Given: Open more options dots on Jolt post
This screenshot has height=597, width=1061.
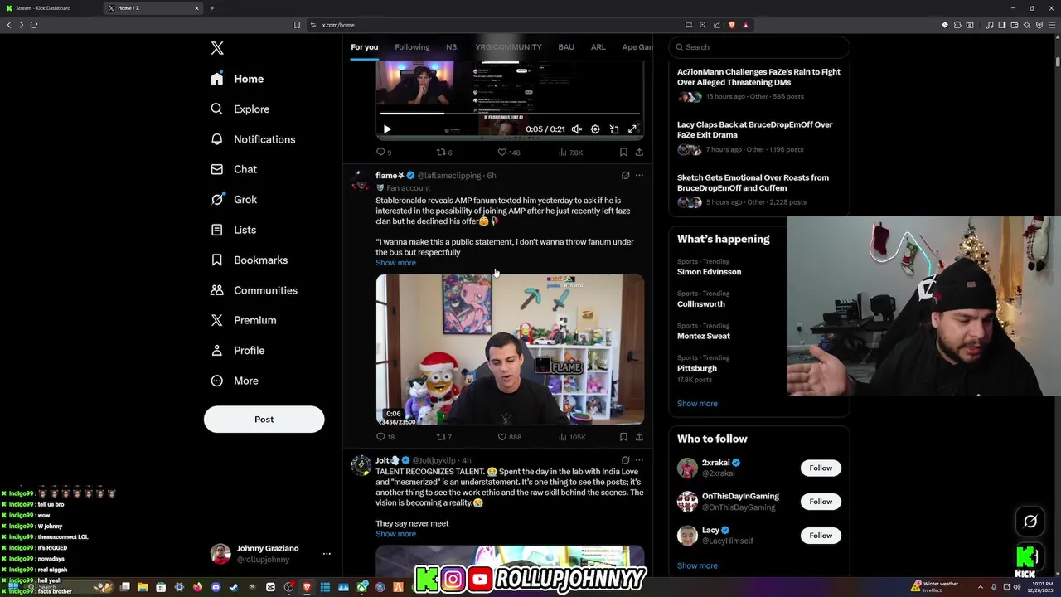Looking at the screenshot, I should point(639,460).
